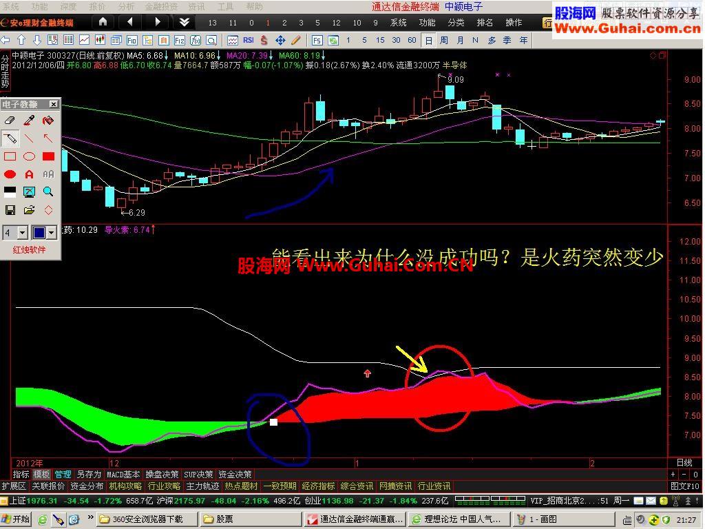This screenshot has height=529, width=705.
Task: Click the FS intraday toolbar icon
Action: (317, 41)
